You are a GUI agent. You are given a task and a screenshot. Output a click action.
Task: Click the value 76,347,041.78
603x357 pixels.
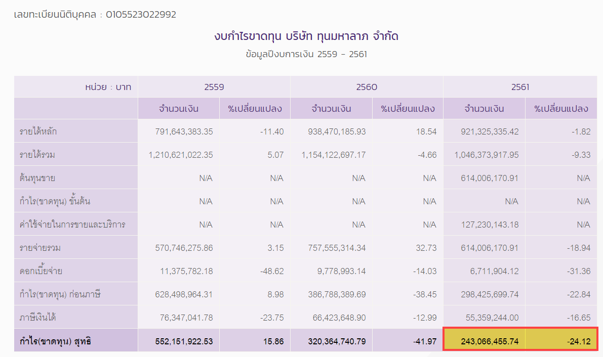coord(186,318)
